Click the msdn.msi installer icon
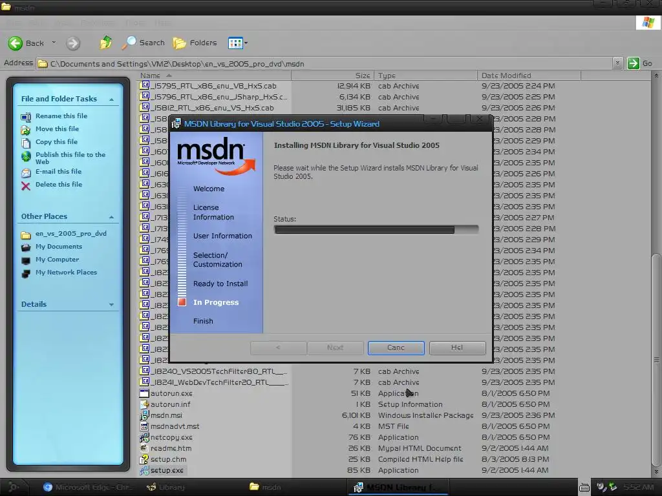The image size is (662, 496). [144, 415]
